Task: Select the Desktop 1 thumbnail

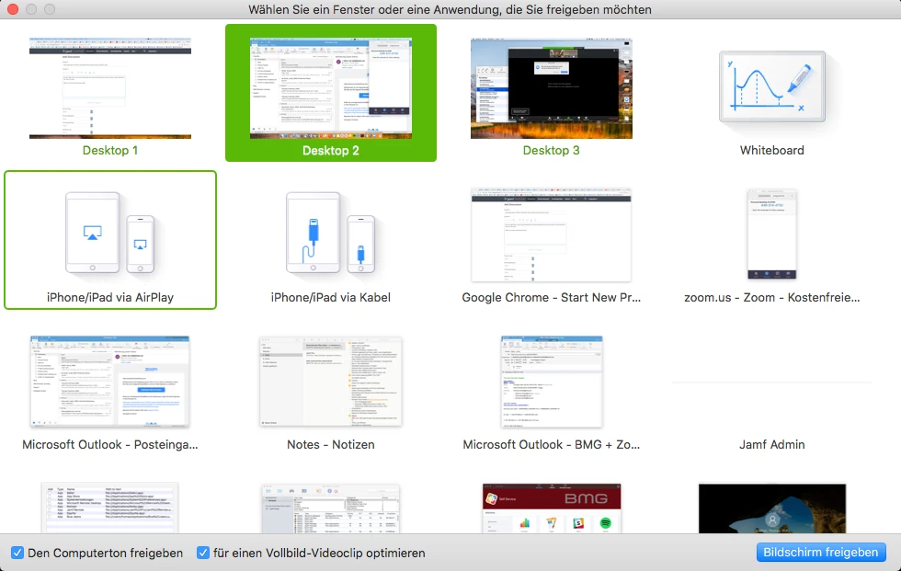Action: pyautogui.click(x=110, y=88)
